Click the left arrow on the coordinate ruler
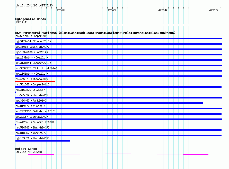The width and height of the screenshot is (229, 169). [16, 8]
